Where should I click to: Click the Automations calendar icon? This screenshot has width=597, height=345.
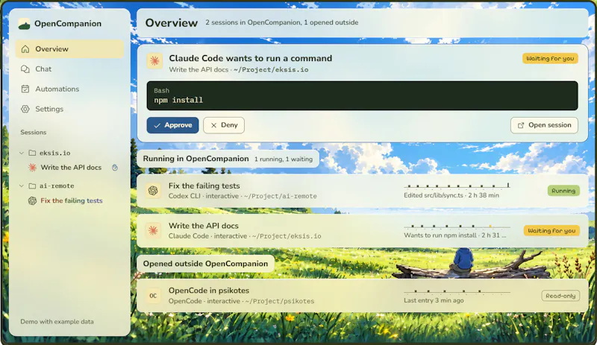(25, 89)
